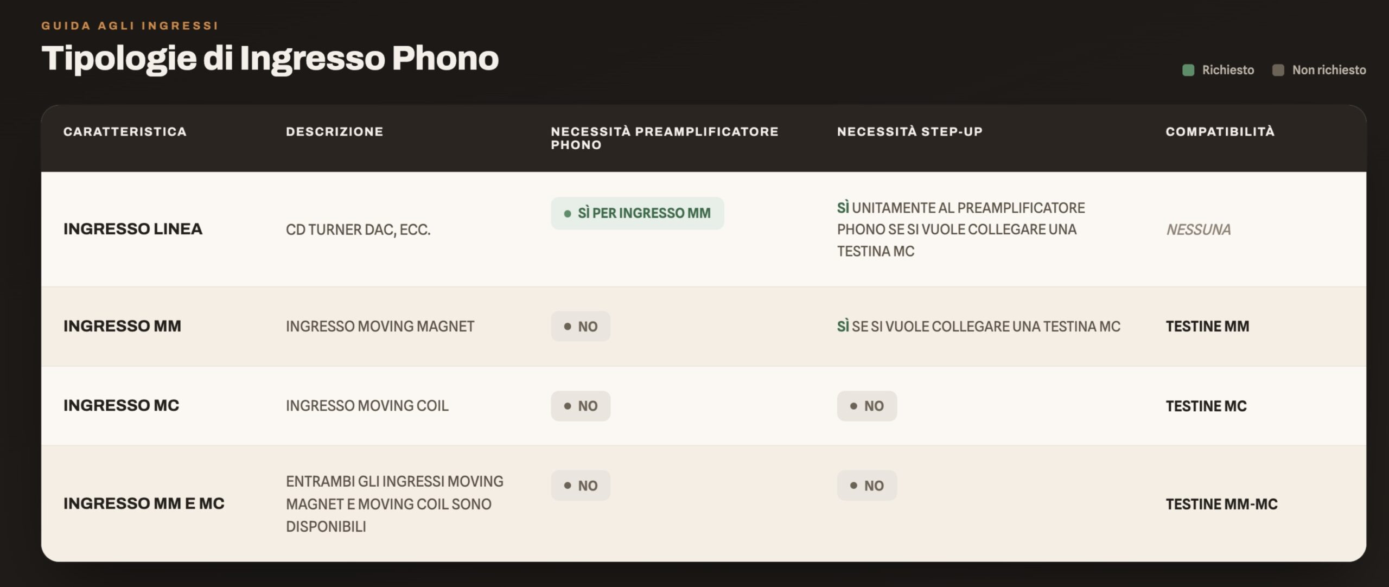Viewport: 1389px width, 587px height.
Task: Select the INGRESSO MM E MC row label
Action: pos(144,503)
